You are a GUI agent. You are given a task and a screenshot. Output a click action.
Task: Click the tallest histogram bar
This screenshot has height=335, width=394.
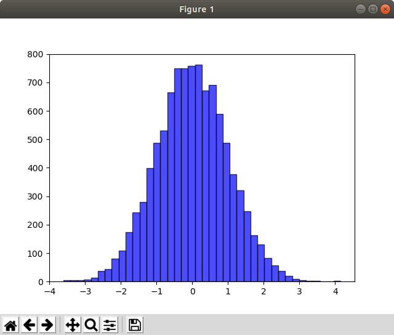199,173
